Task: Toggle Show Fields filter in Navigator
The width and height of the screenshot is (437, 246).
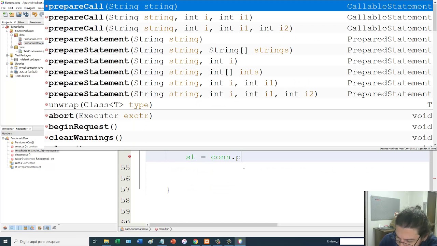Action: pos(12,228)
